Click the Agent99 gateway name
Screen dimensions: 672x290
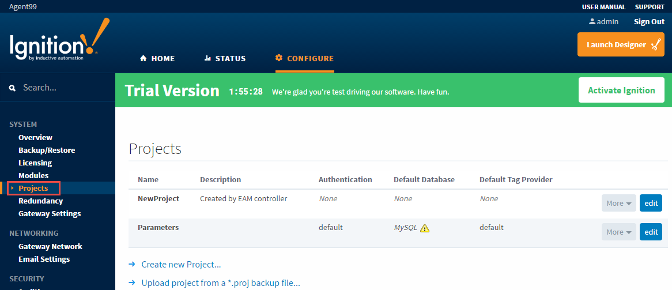point(22,7)
